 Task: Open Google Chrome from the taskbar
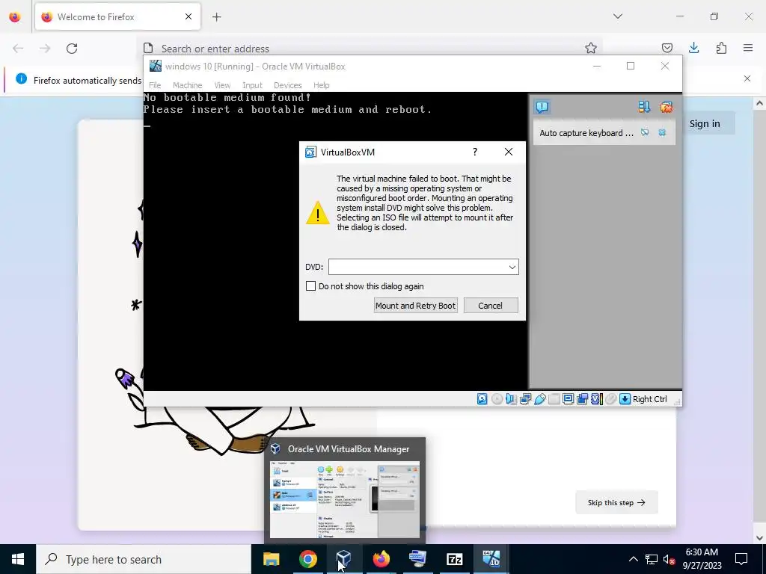[x=307, y=559]
